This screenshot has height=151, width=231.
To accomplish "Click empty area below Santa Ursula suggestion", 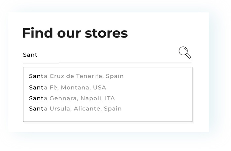I will tap(108, 117).
